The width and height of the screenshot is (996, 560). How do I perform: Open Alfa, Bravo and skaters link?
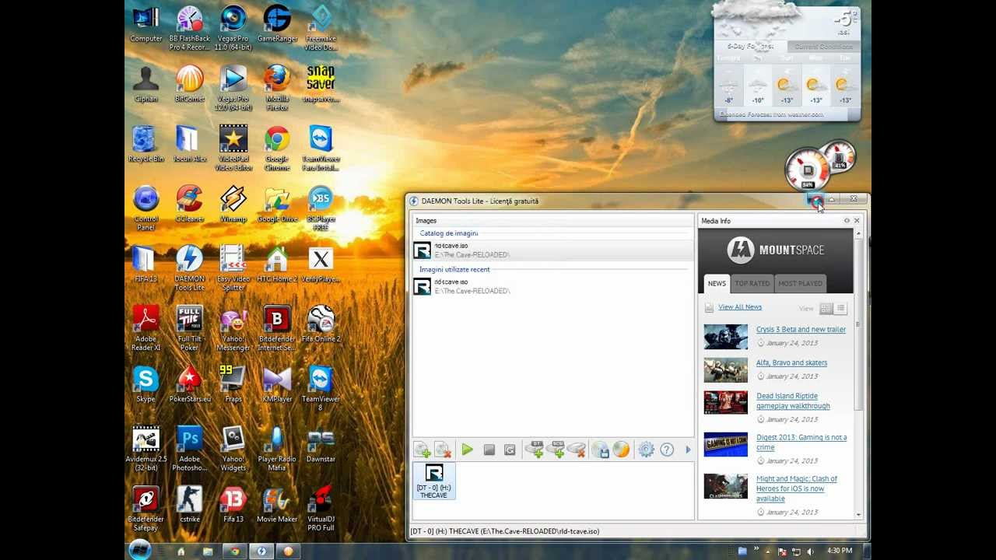pos(791,362)
